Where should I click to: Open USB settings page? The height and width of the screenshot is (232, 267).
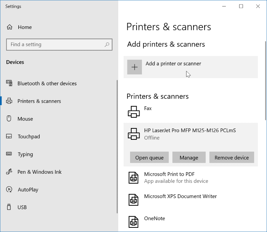pos(22,207)
